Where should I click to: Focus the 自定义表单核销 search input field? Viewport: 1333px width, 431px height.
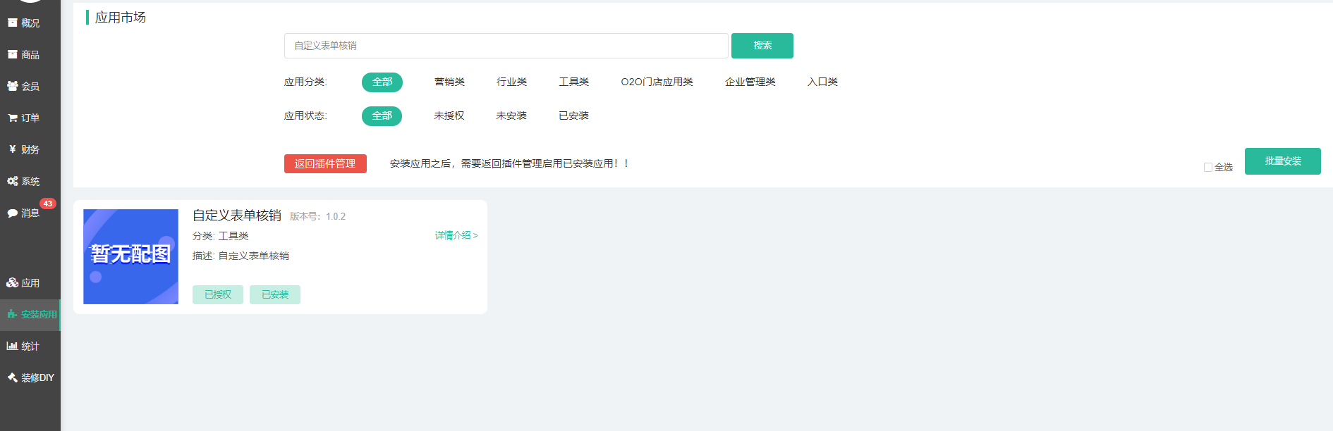coord(506,46)
